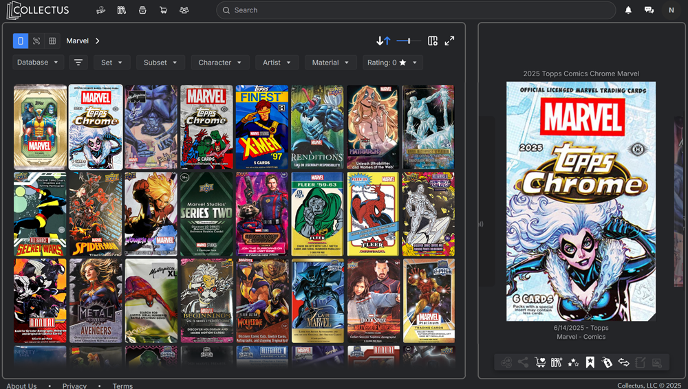Open the Character filter dropdown

click(x=220, y=63)
